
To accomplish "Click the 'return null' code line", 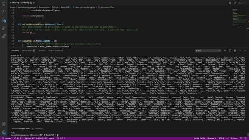I will coord(28,33).
